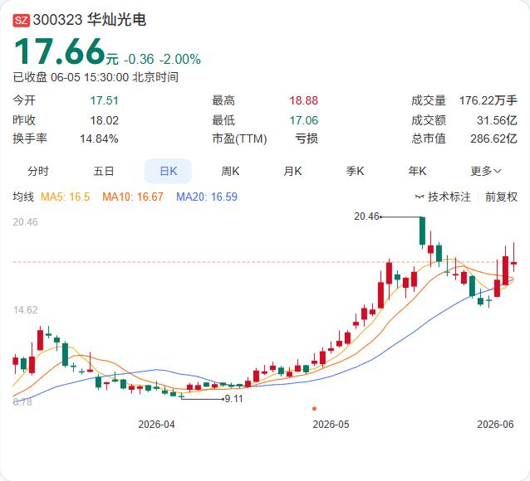Switch to the 五日 five-day tab

pos(104,171)
